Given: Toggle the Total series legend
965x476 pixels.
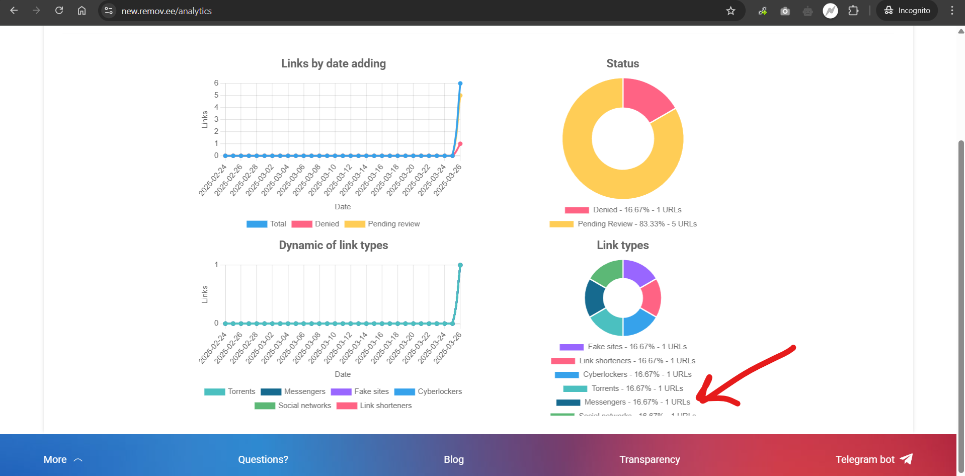Looking at the screenshot, I should 266,224.
